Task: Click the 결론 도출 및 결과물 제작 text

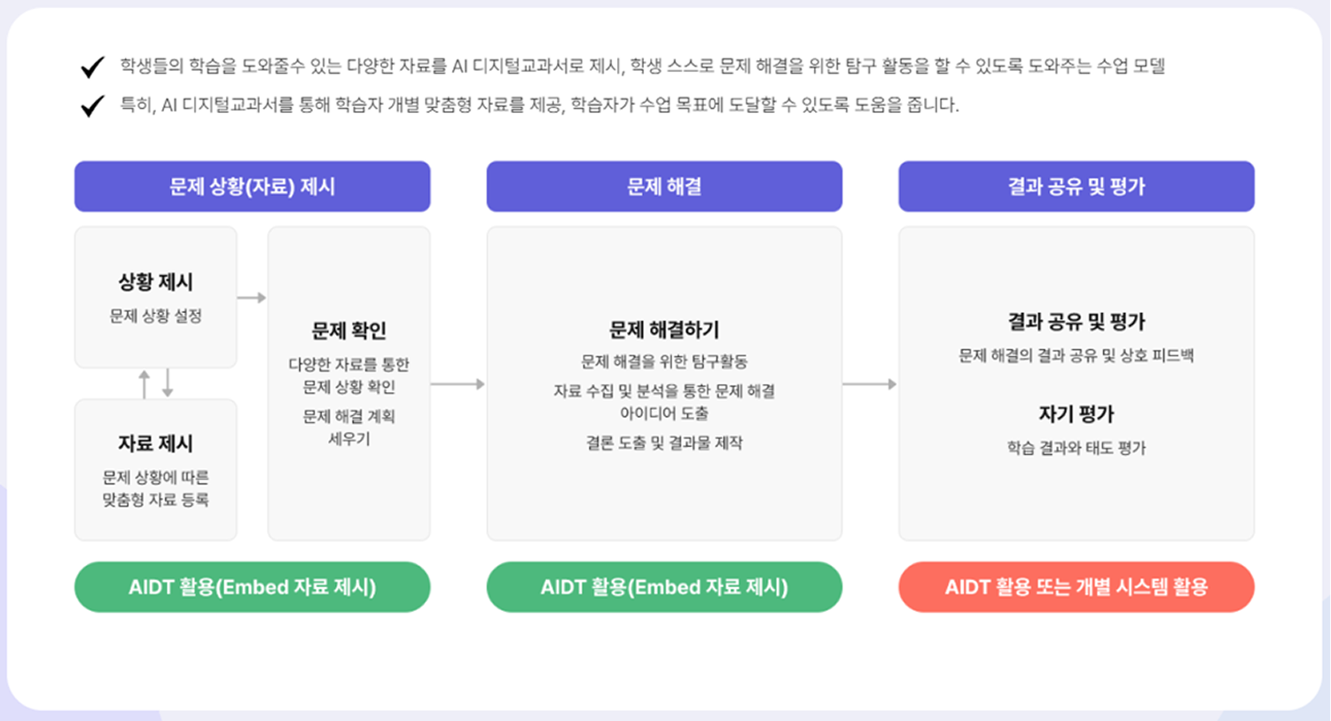Action: pyautogui.click(x=664, y=443)
